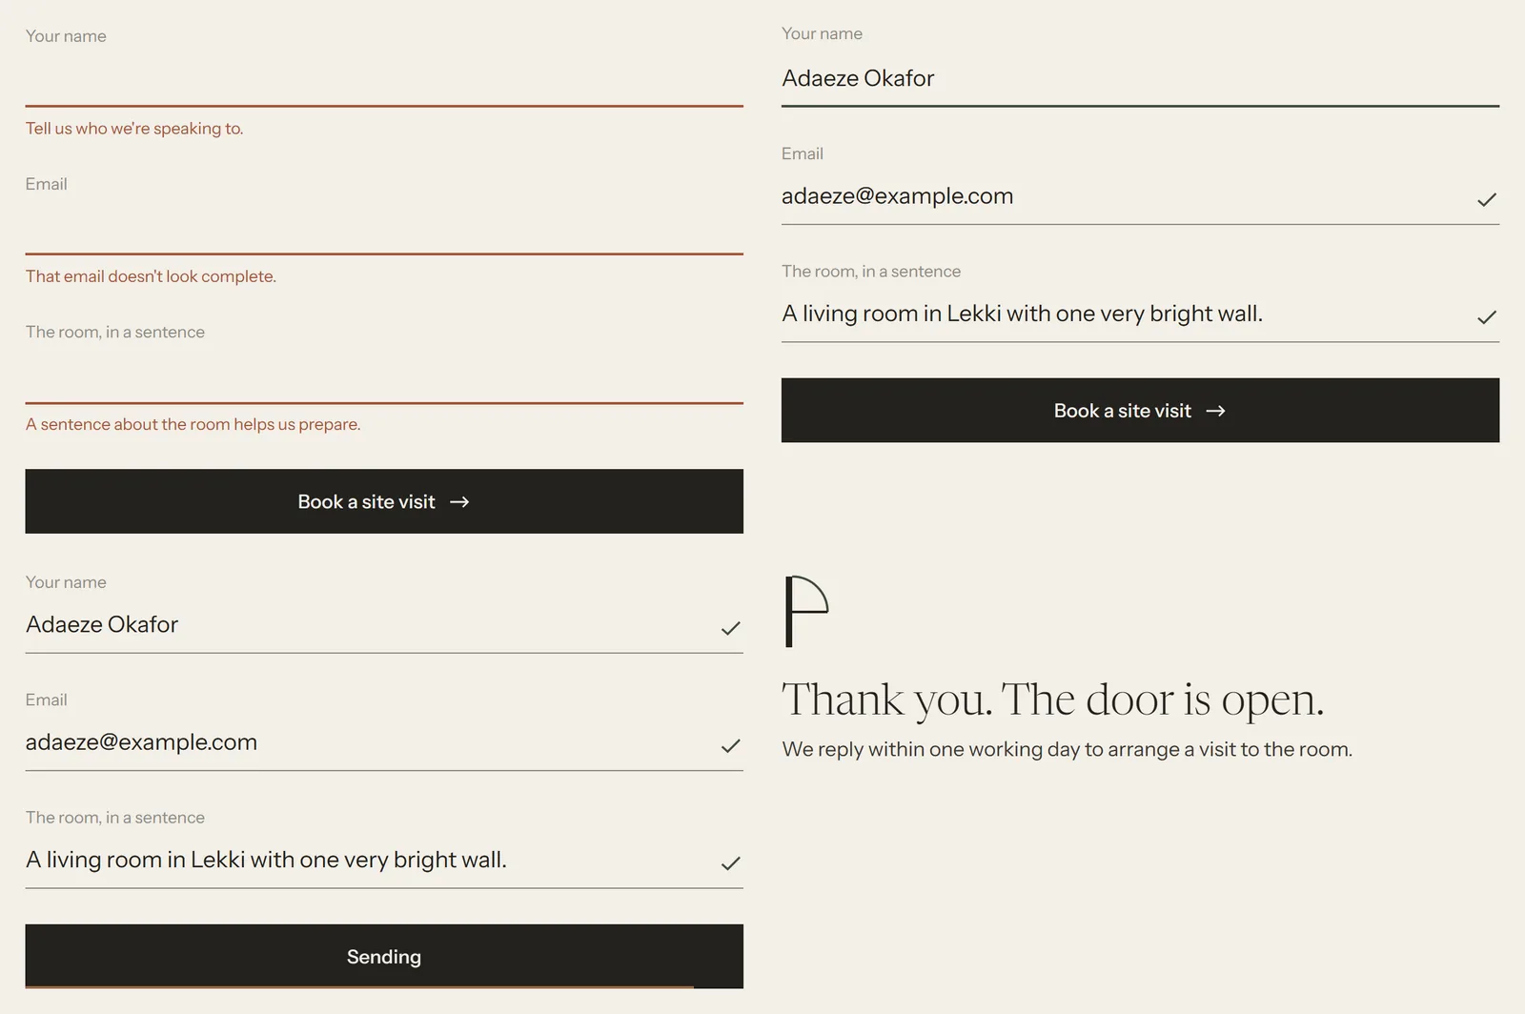Click the focused name field containing Adaeze Okafor
The height and width of the screenshot is (1014, 1525).
point(1140,79)
